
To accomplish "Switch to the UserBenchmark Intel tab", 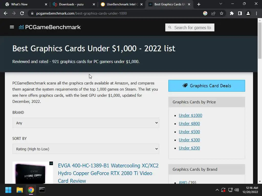I will click(122, 4).
